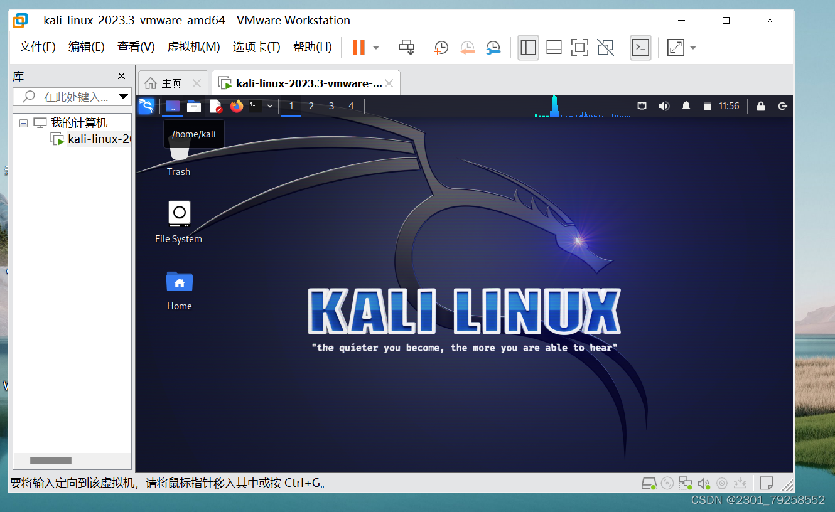Click the 11:56 clock in Kali panel
This screenshot has height=512, width=835.
[729, 106]
